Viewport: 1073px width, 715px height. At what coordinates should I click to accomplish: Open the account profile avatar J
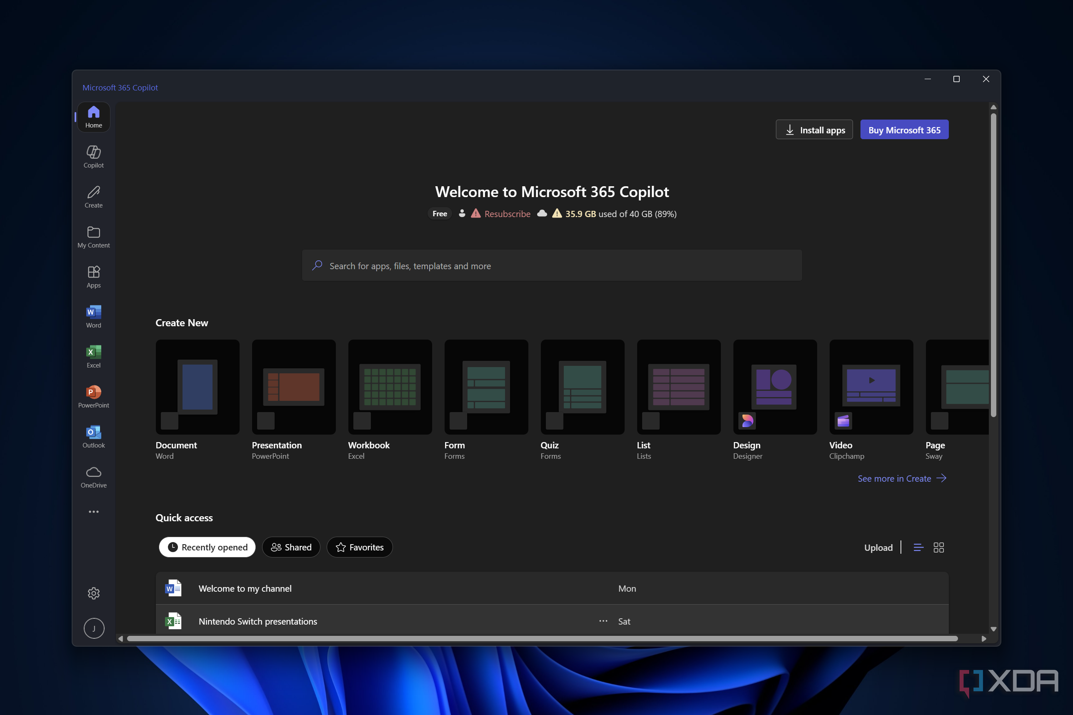(x=94, y=628)
